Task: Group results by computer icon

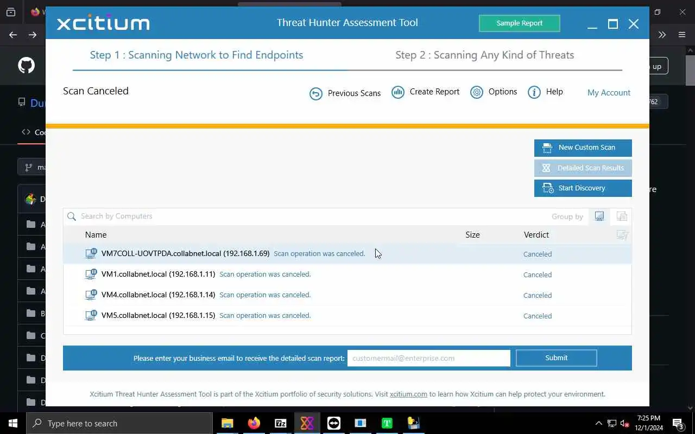Action: pos(599,216)
